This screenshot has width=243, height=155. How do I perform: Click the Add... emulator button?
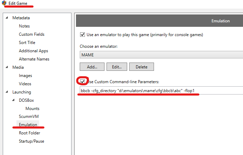click(x=92, y=67)
